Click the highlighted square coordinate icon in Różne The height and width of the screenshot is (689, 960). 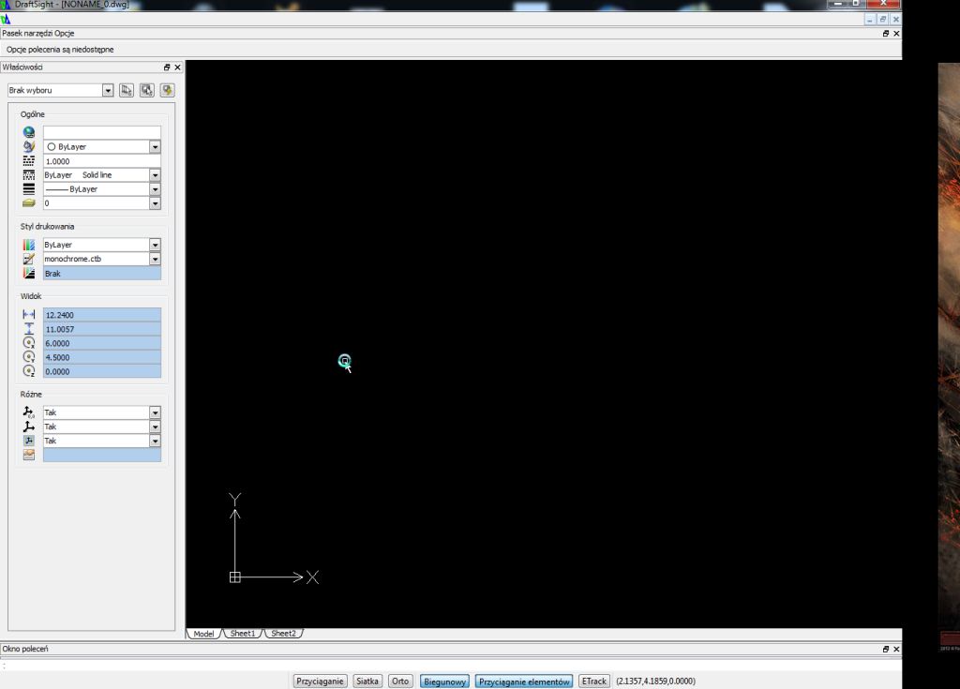[29, 441]
